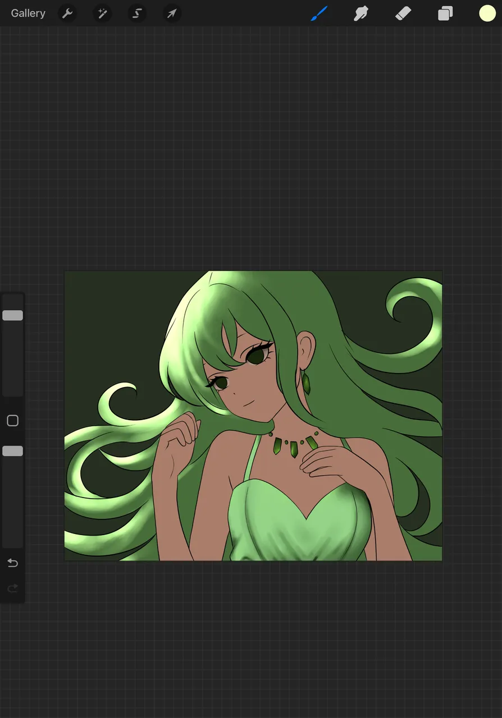This screenshot has width=502, height=718.
Task: Redo the last undone action
Action: [12, 588]
